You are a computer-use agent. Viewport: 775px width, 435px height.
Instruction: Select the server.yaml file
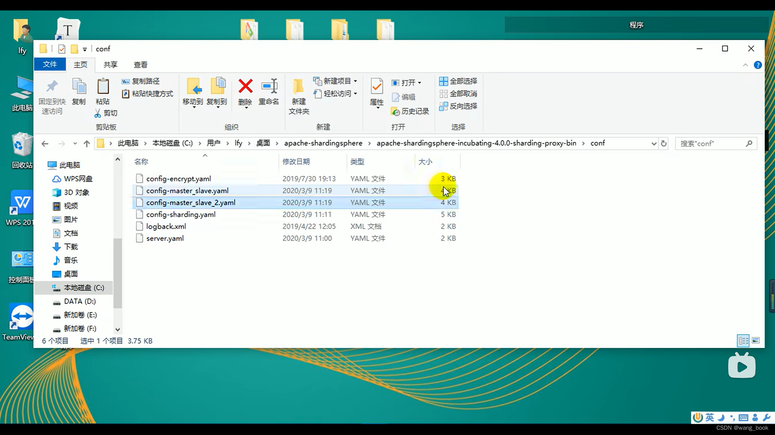tap(295, 238)
